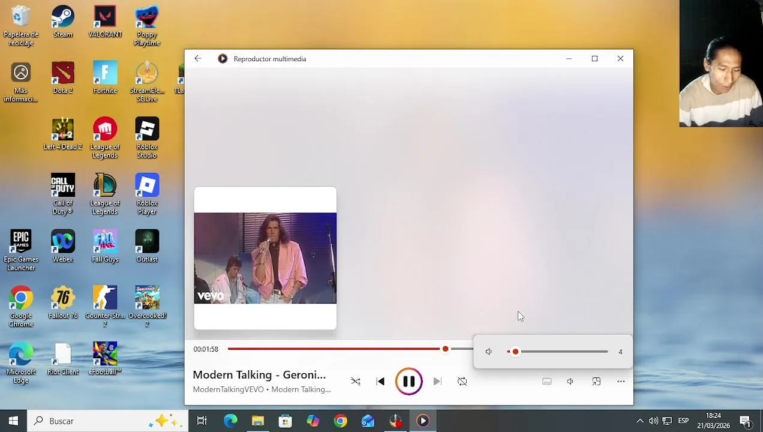Open Edge from the taskbar

(x=230, y=421)
